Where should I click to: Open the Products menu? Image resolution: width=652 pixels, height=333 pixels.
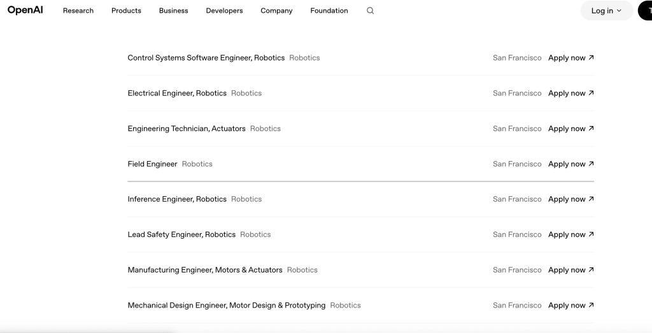127,11
